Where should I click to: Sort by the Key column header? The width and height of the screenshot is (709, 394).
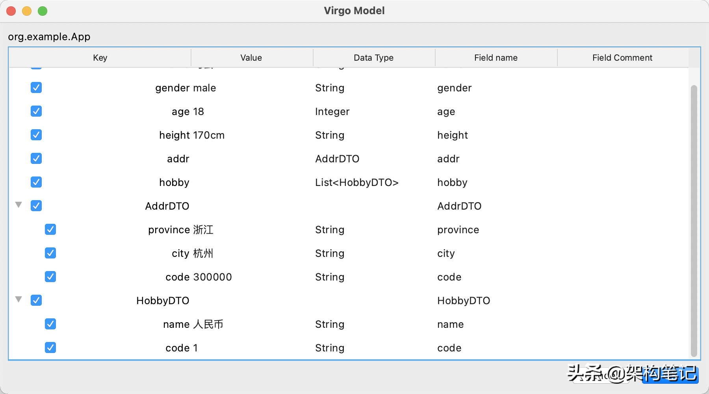(x=100, y=58)
